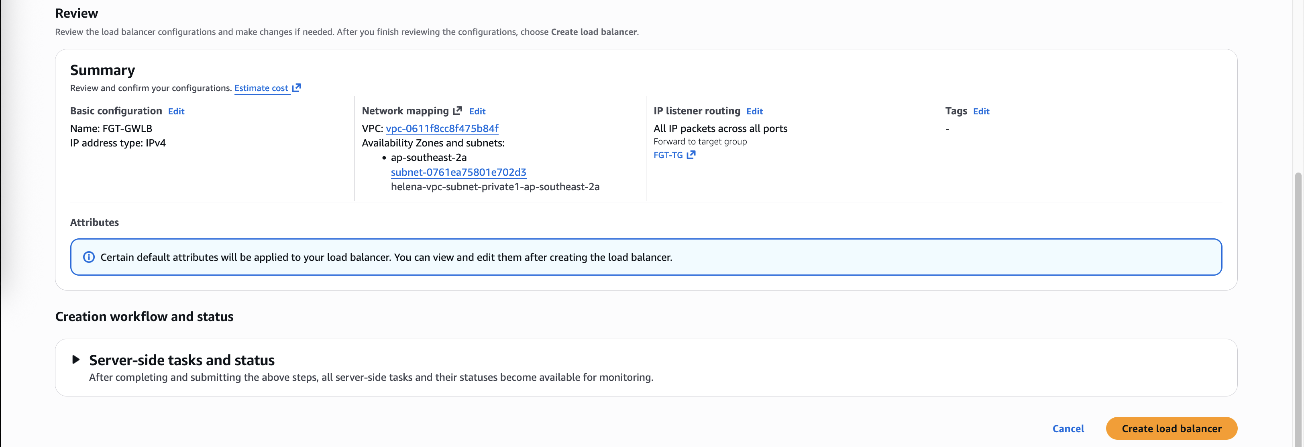The height and width of the screenshot is (447, 1304).
Task: Expand the Server-side tasks and status triangle
Action: [76, 360]
